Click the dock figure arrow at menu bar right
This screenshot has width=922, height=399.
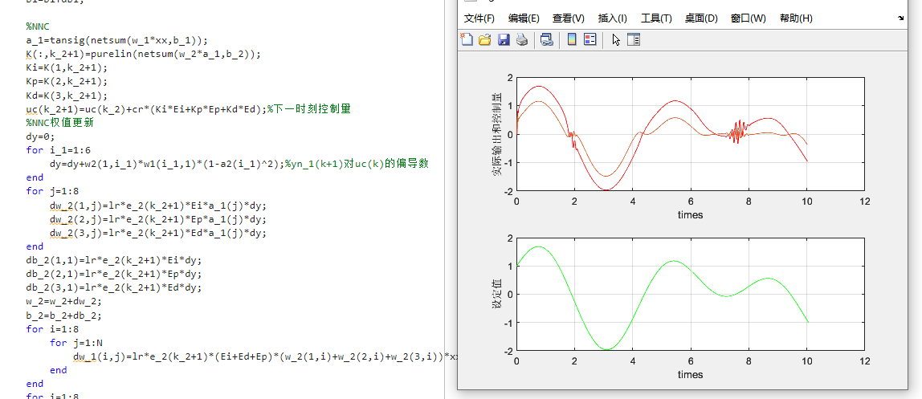901,18
